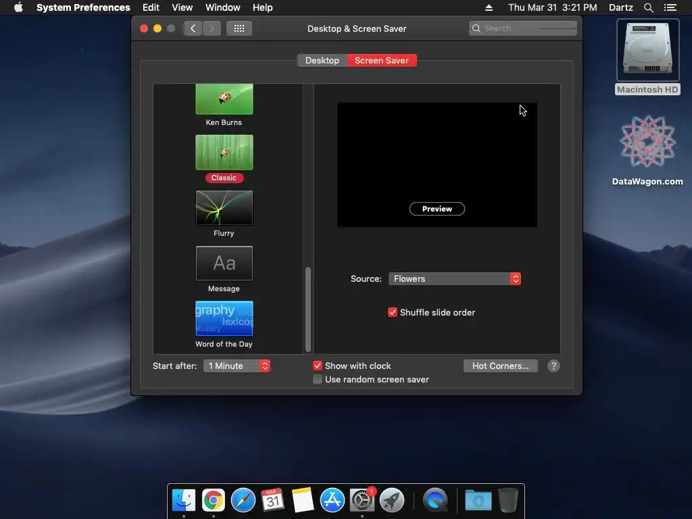Toggle Show with clock checkbox
This screenshot has width=692, height=519.
[x=318, y=366]
